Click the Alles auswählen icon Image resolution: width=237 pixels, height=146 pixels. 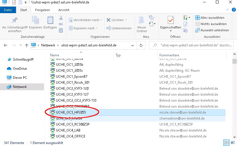(x=197, y=18)
